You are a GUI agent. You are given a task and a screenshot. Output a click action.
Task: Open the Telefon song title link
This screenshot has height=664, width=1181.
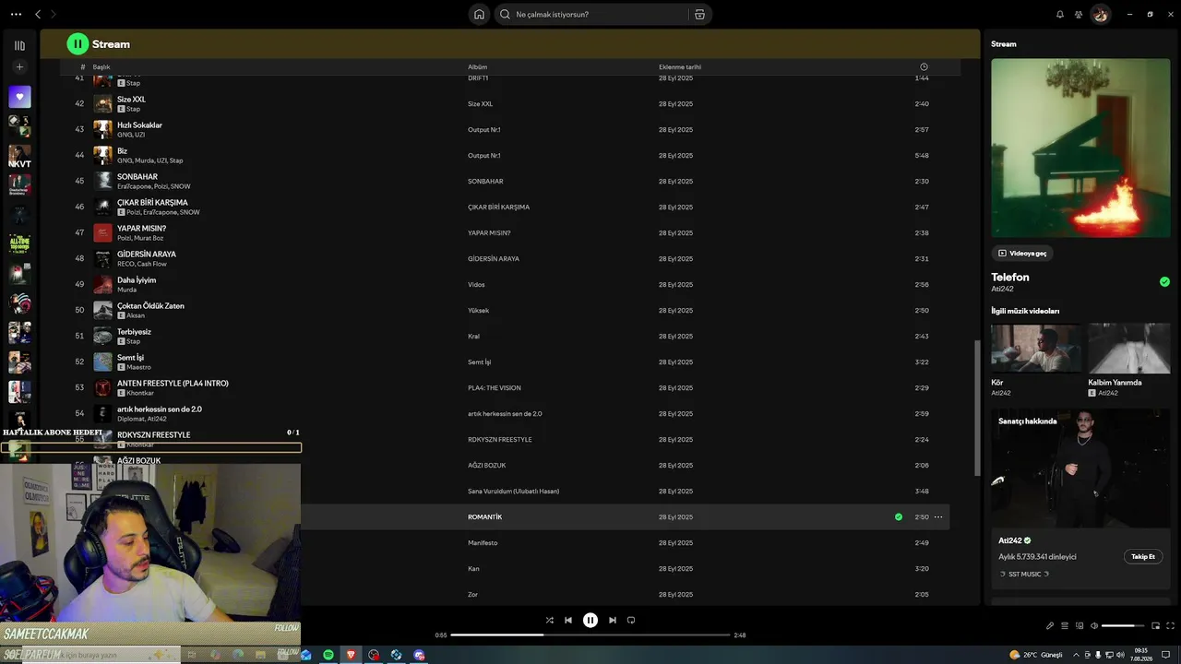1010,277
